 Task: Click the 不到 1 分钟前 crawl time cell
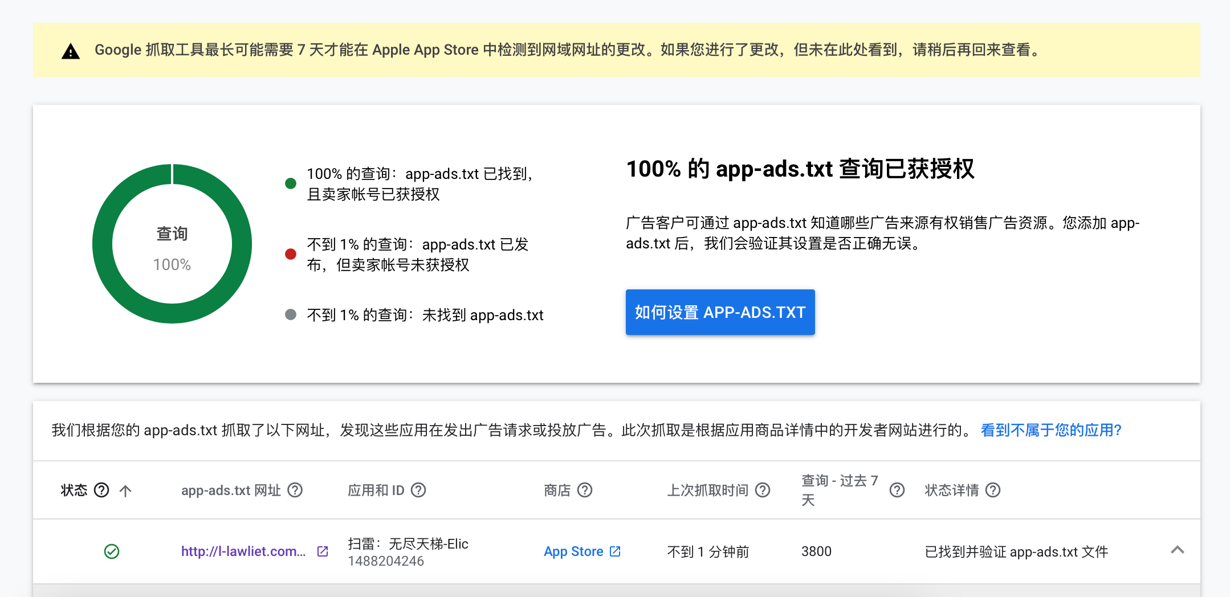[708, 551]
